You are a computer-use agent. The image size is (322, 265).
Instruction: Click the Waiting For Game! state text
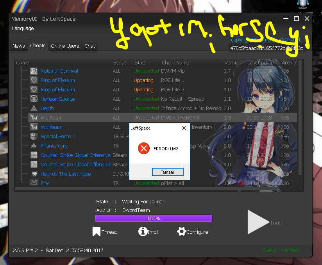point(143,202)
